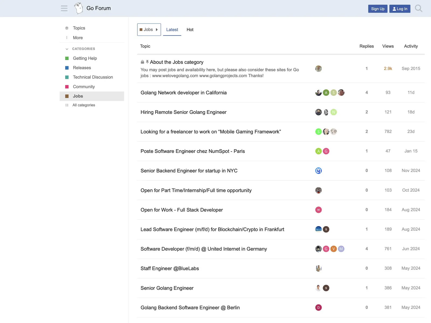Sort topics by Activity column
Viewport: 431px width, 323px height.
pos(411,46)
